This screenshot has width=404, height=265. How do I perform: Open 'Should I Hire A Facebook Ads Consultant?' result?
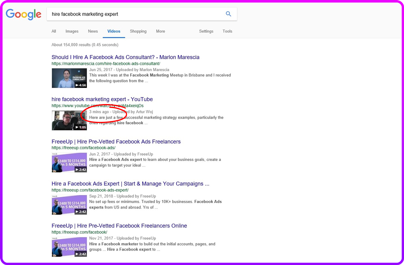(126, 57)
